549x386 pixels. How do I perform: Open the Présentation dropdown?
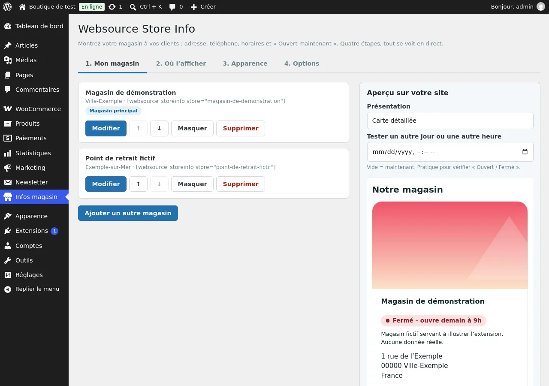click(450, 121)
